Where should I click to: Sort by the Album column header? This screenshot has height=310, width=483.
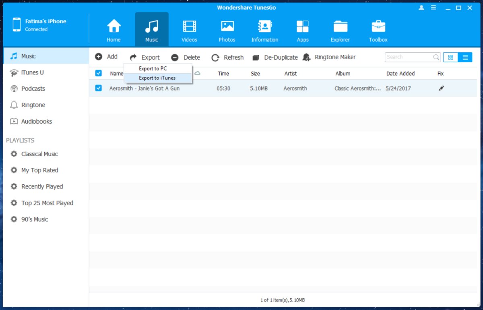(343, 74)
